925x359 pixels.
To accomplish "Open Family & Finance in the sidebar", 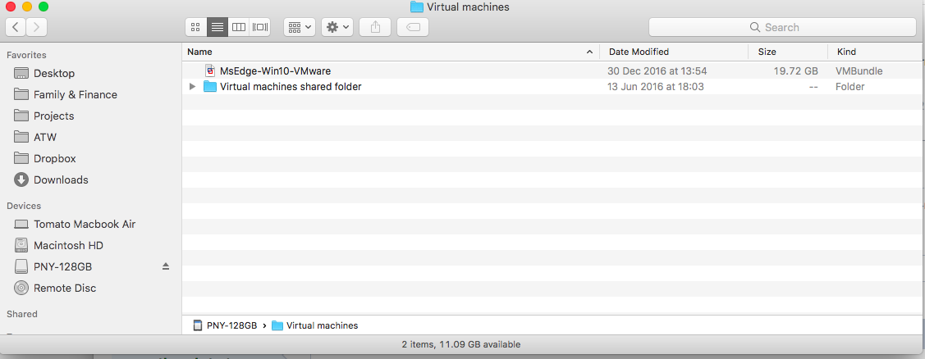I will click(75, 95).
